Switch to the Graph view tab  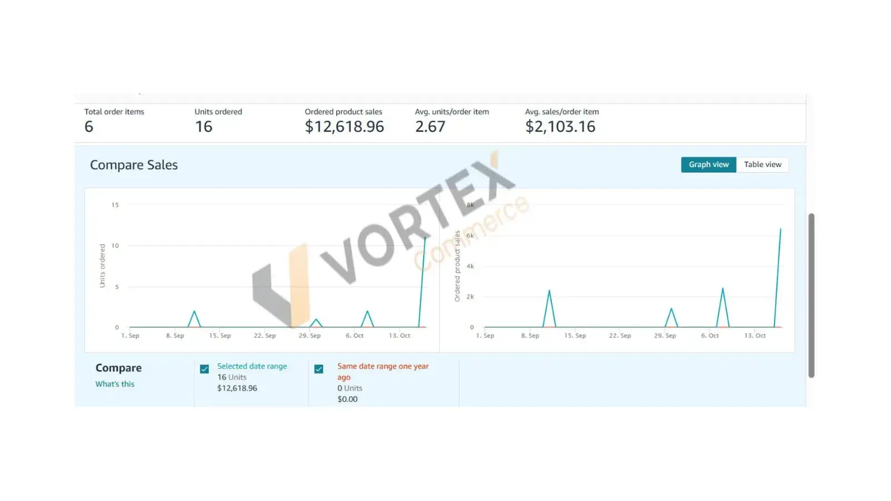(708, 165)
